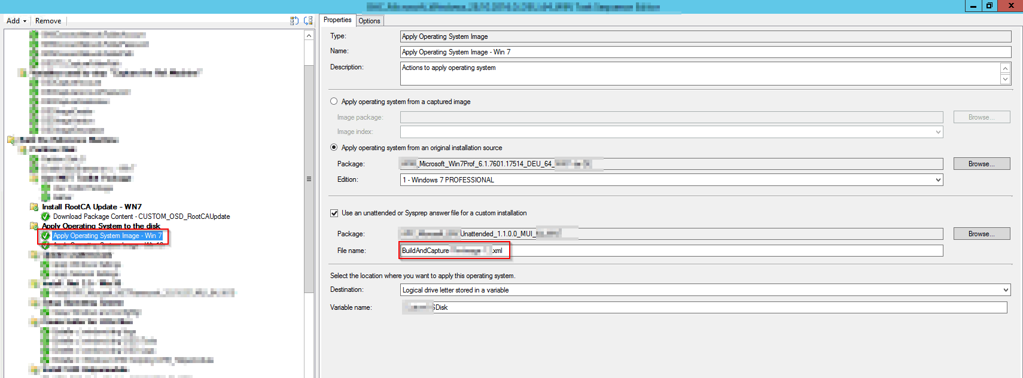The width and height of the screenshot is (1023, 378).
Task: Click into the answer File name field
Action: [718, 251]
